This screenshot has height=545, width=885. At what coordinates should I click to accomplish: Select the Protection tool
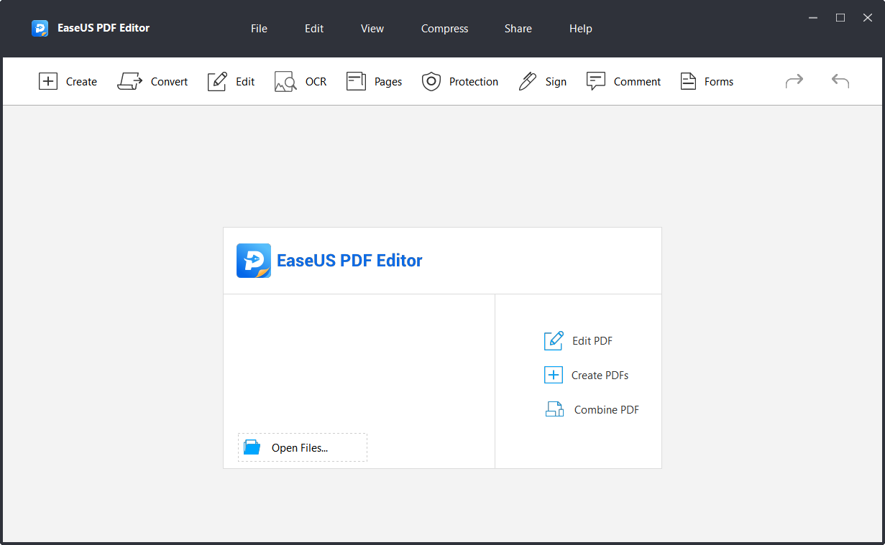point(460,81)
